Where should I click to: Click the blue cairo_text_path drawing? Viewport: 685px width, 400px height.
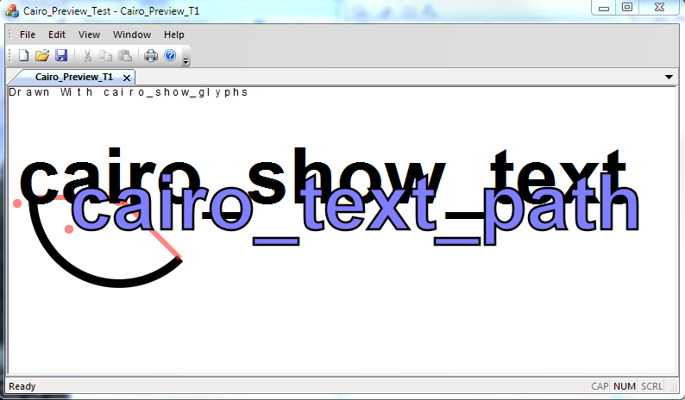355,209
